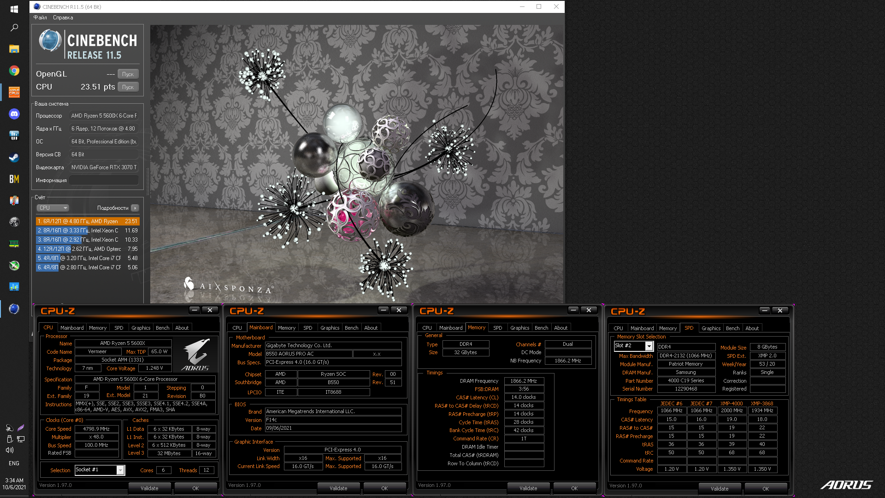Click OK in CPU-Z SPD window
The height and width of the screenshot is (498, 885).
click(766, 489)
